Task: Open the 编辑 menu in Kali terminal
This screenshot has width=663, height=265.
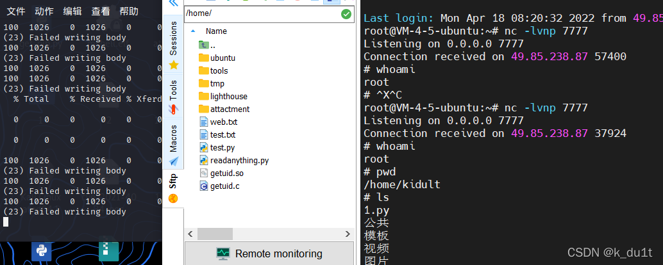Action: (72, 12)
